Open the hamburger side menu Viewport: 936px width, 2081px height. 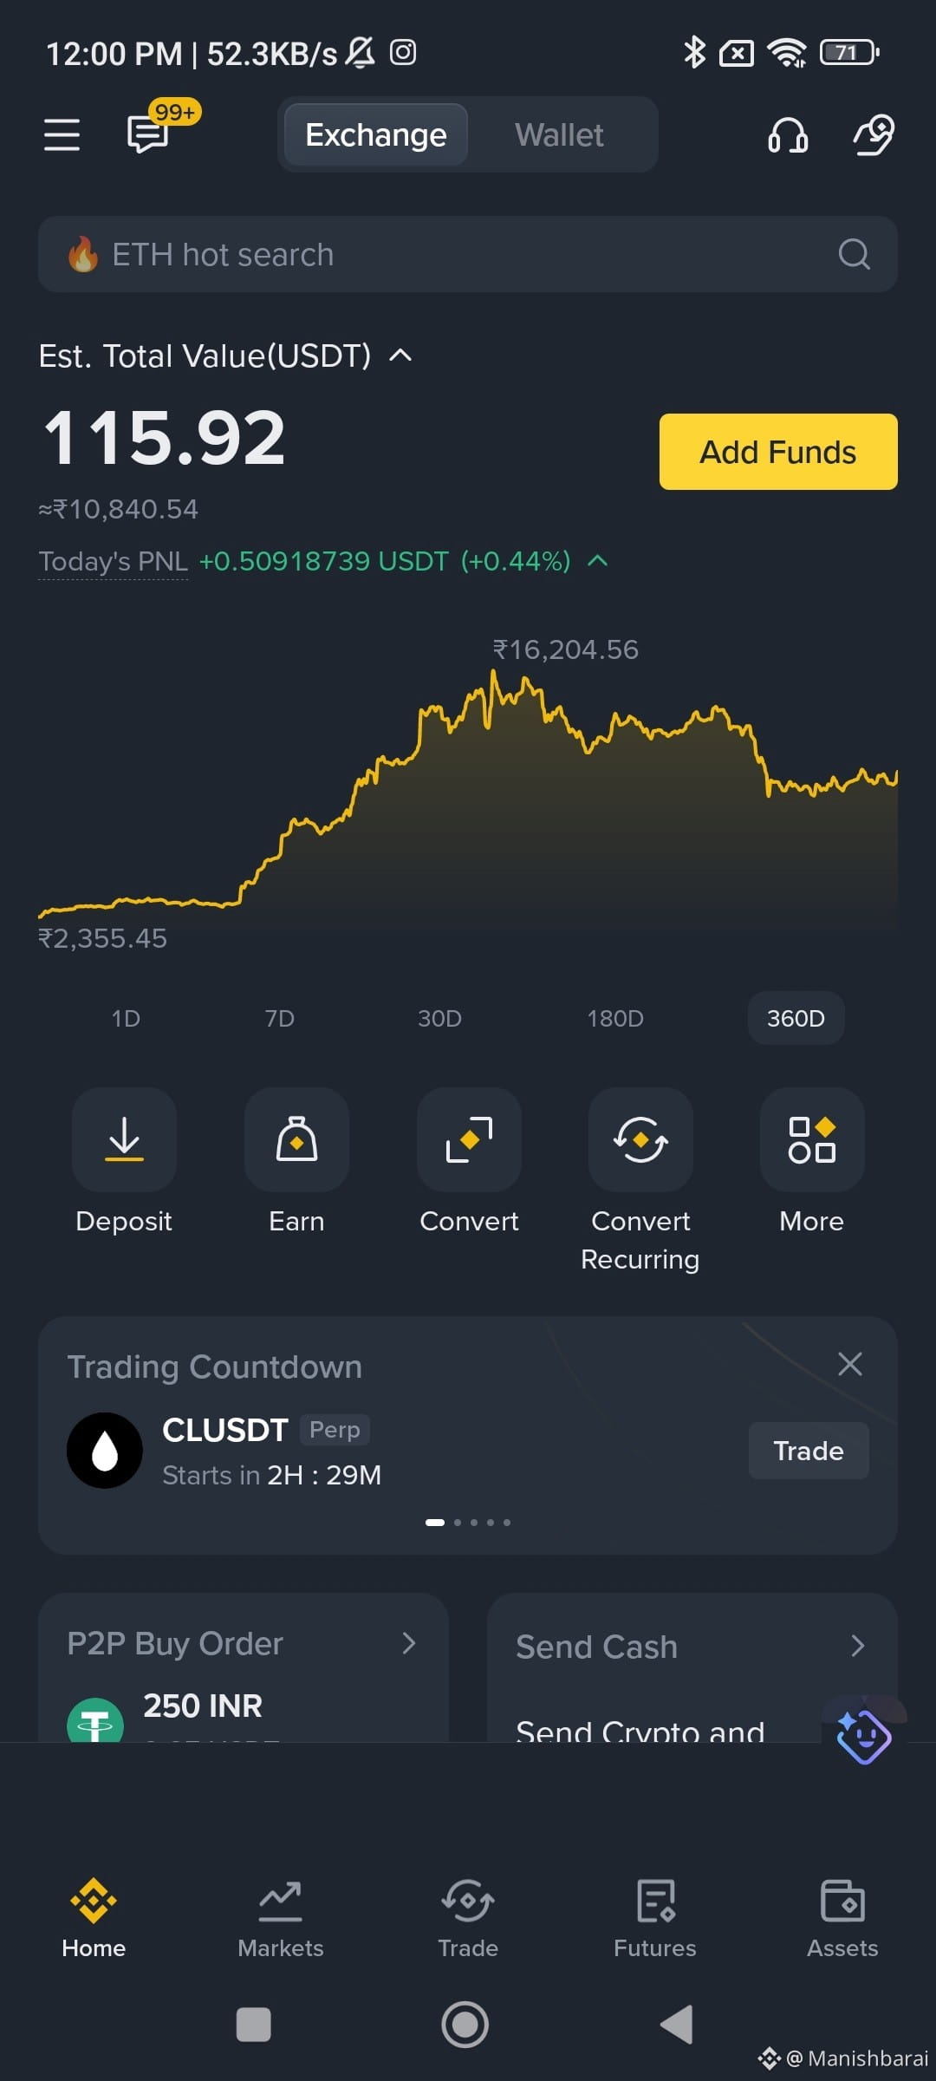click(x=62, y=135)
